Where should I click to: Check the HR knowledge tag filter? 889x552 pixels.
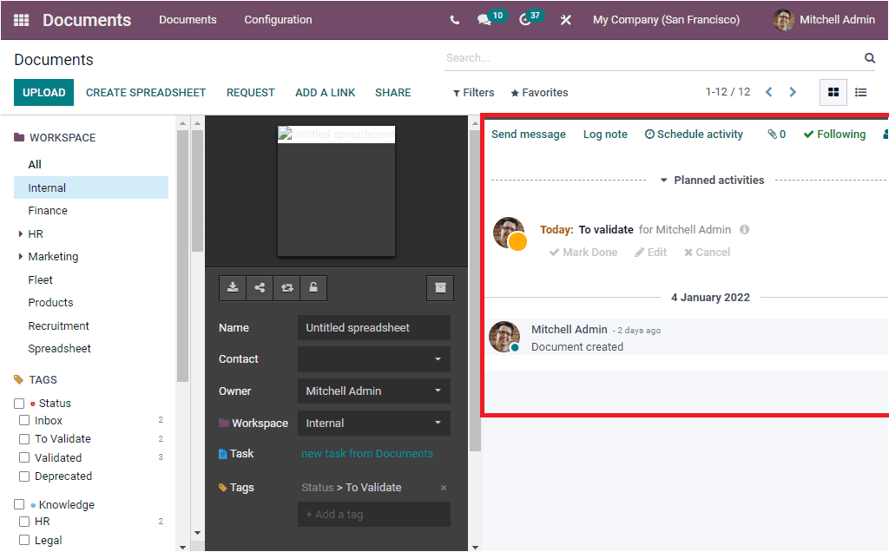click(x=24, y=522)
